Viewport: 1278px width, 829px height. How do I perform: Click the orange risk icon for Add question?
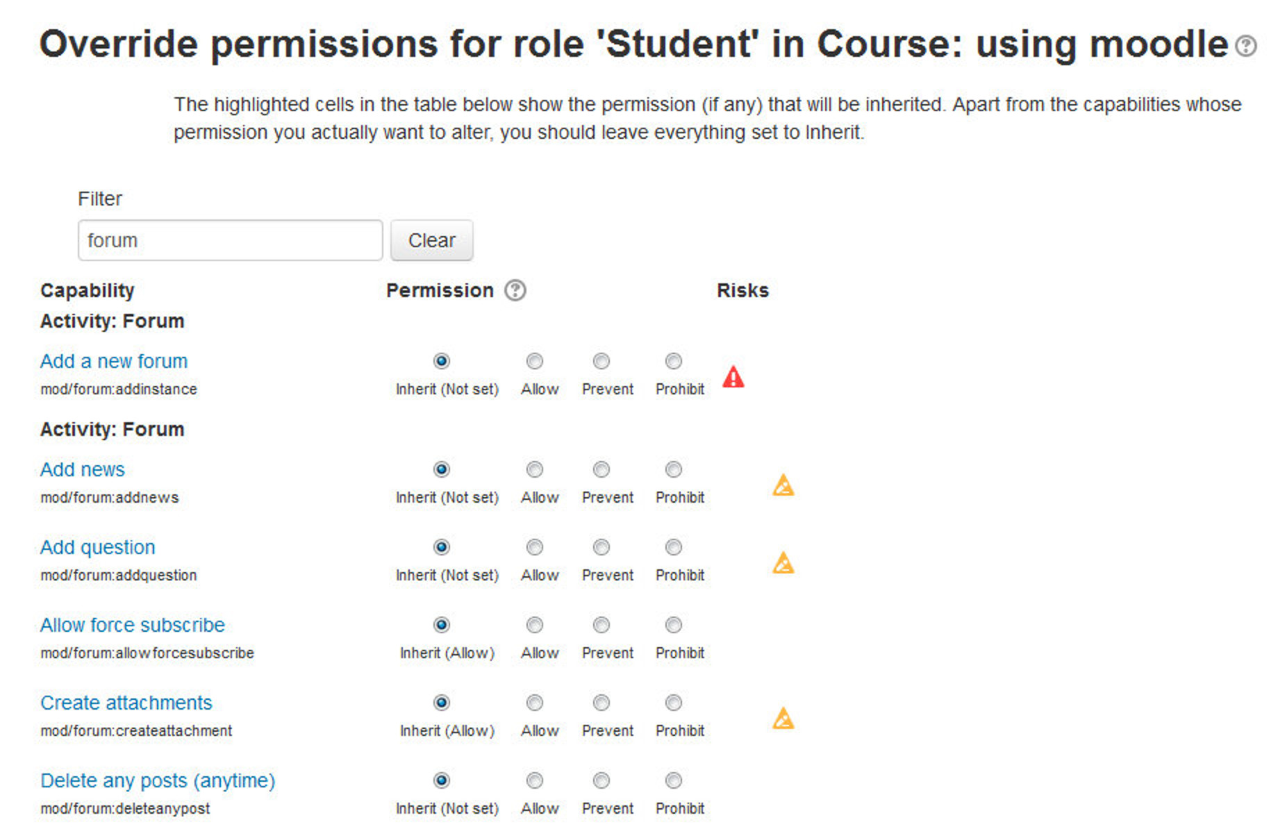[x=783, y=563]
